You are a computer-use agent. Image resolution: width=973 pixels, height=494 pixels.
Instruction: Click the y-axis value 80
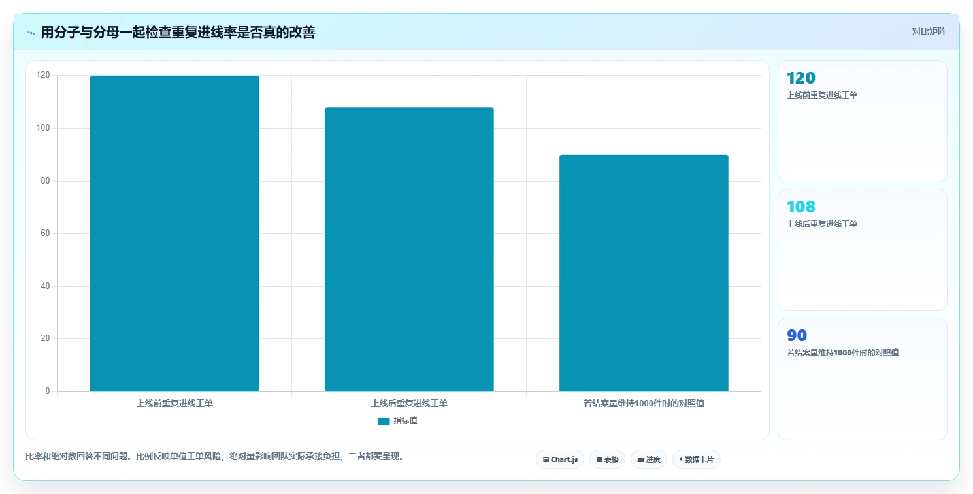45,181
